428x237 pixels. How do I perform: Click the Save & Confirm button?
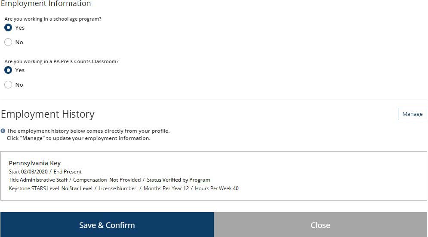click(x=107, y=225)
